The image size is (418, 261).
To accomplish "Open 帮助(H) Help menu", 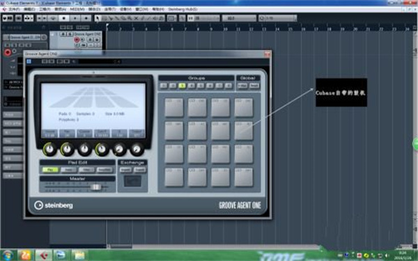I will coord(158,9).
